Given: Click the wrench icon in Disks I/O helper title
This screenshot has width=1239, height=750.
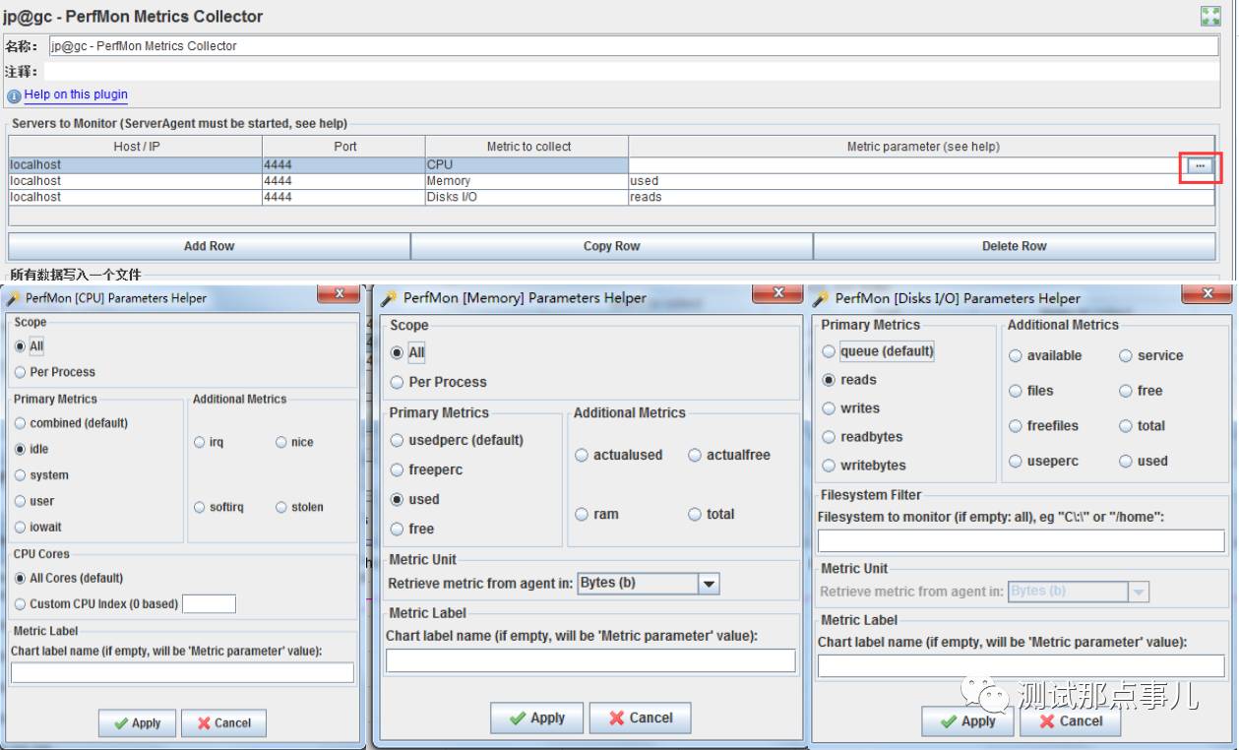Looking at the screenshot, I should click(821, 298).
